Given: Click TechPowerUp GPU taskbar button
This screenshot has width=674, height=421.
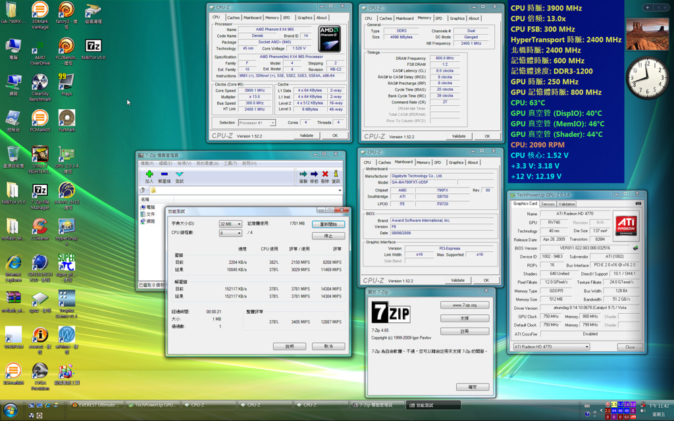Looking at the screenshot, I should pyautogui.click(x=152, y=405).
